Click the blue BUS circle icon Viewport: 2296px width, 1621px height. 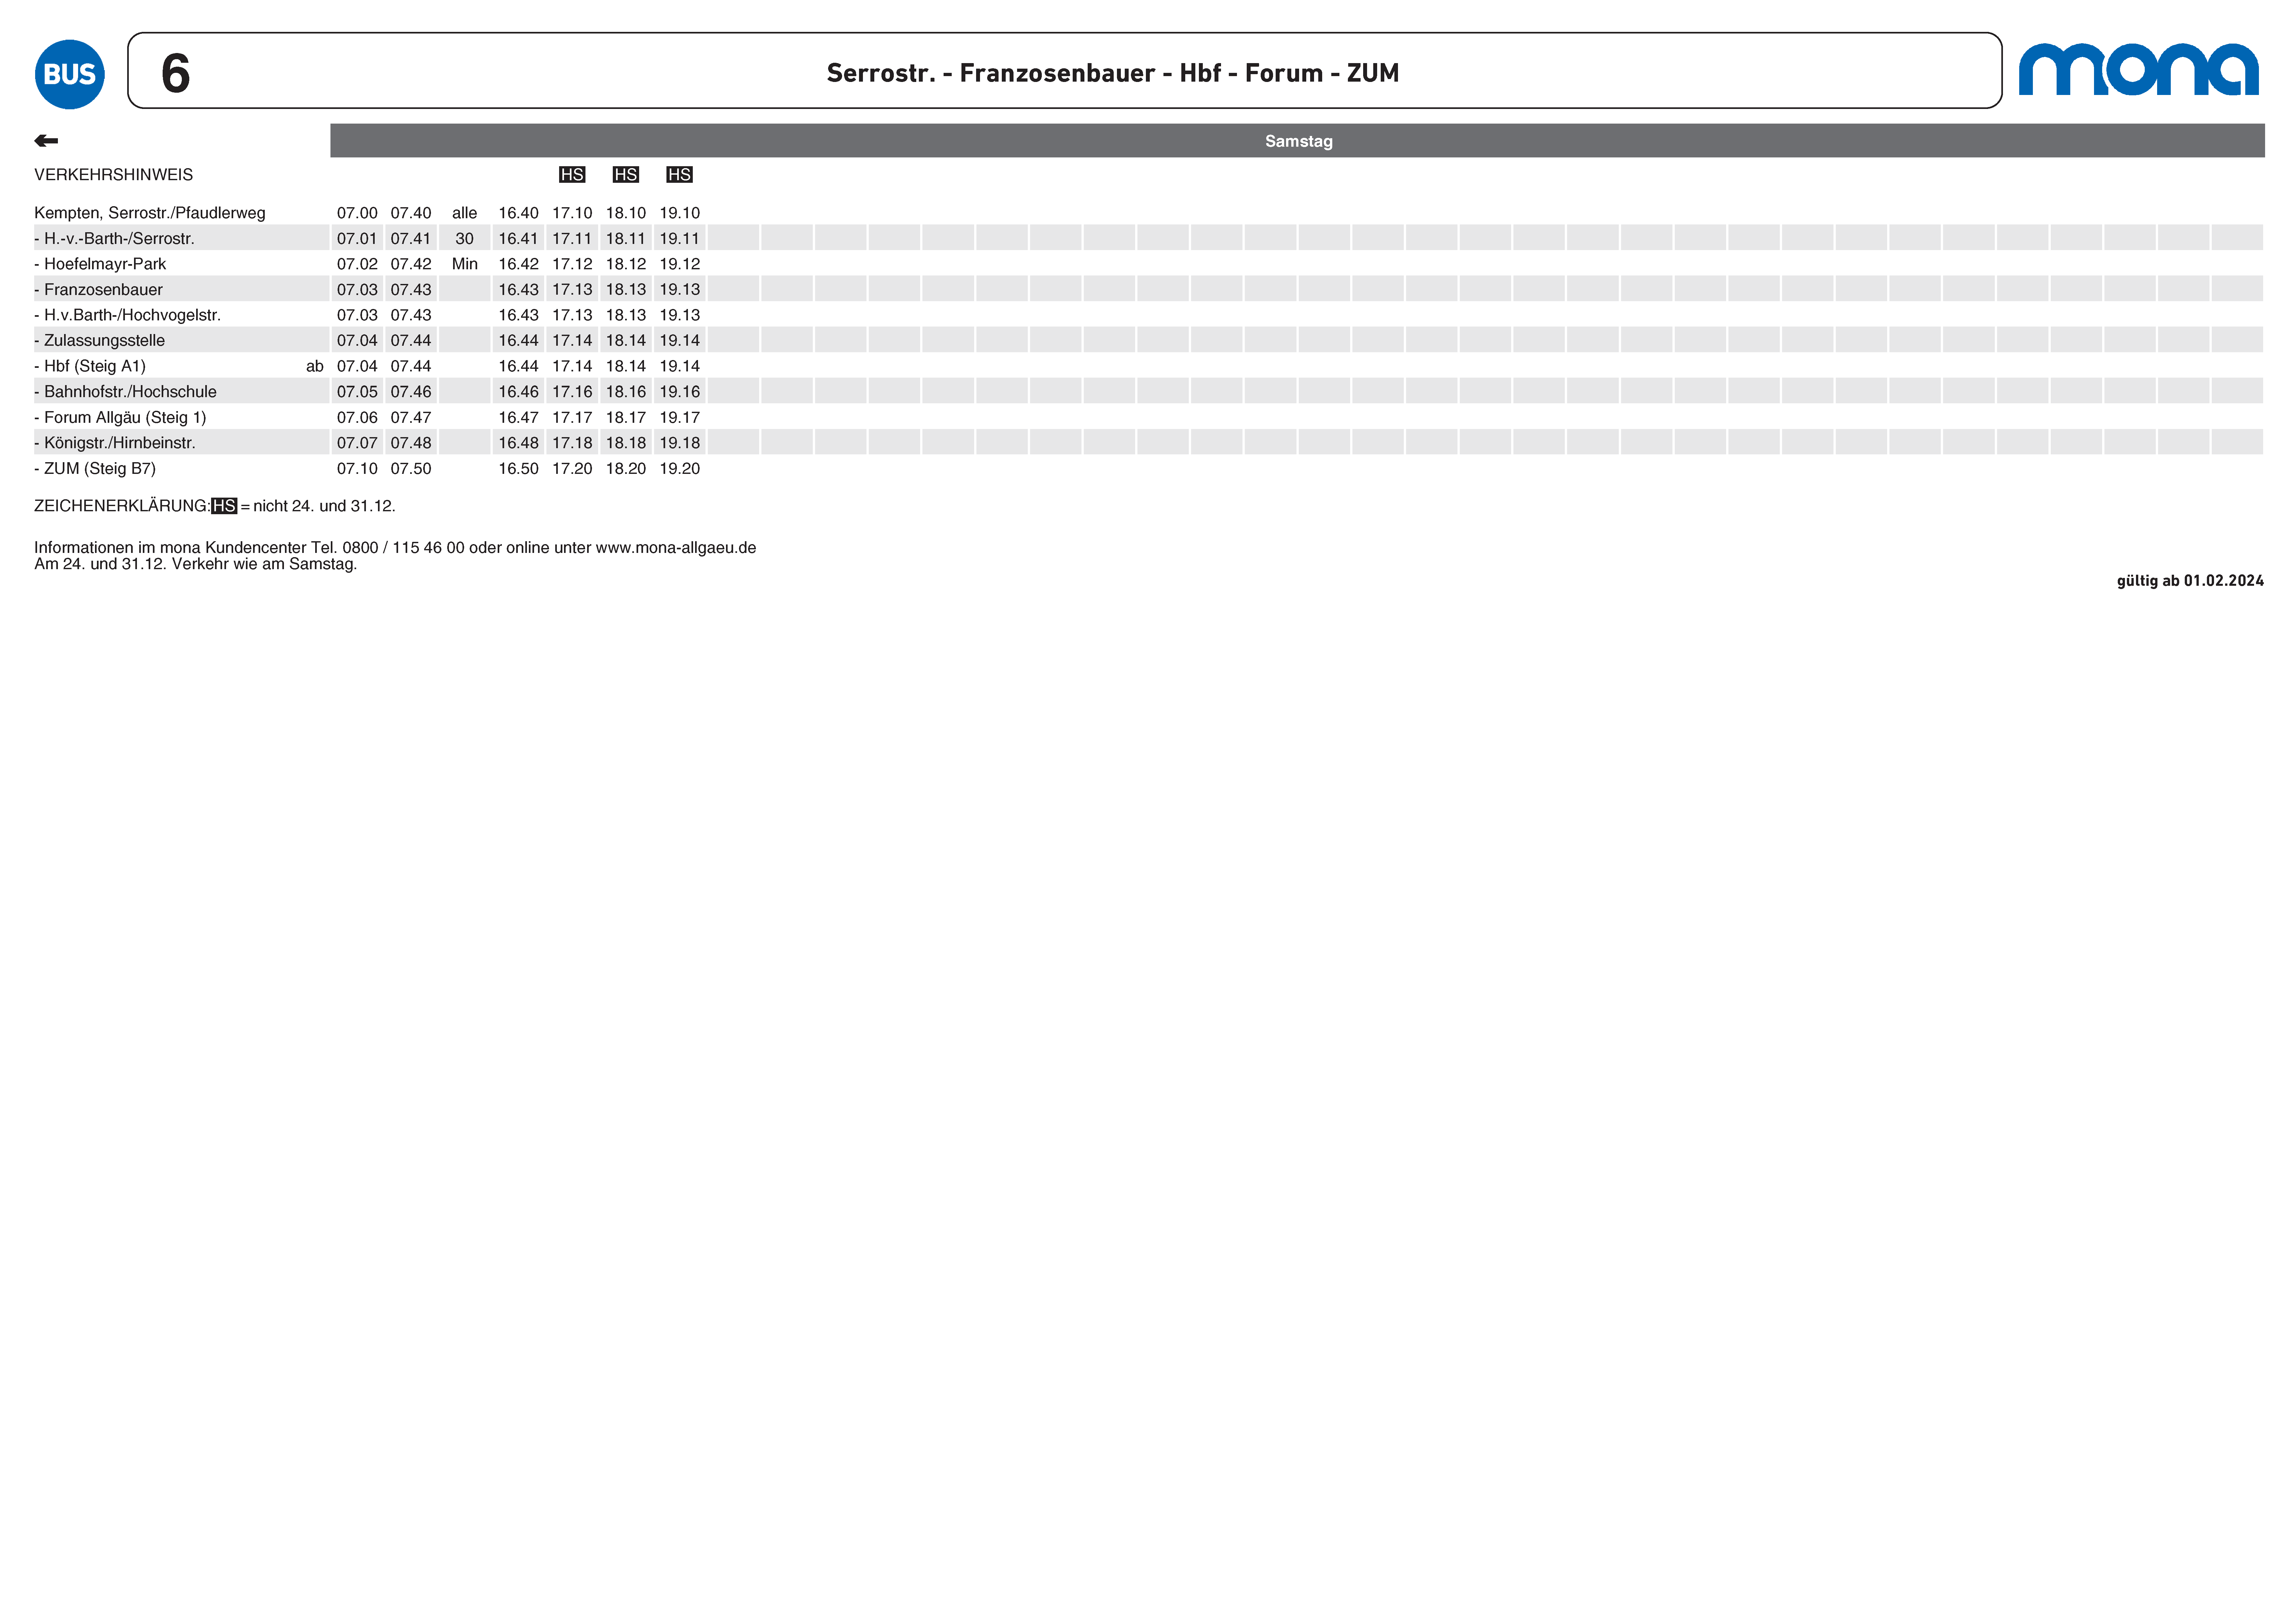click(x=70, y=74)
